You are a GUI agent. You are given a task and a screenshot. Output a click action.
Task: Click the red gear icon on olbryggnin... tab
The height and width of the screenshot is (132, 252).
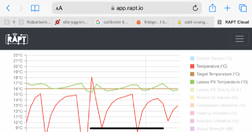[57, 22]
